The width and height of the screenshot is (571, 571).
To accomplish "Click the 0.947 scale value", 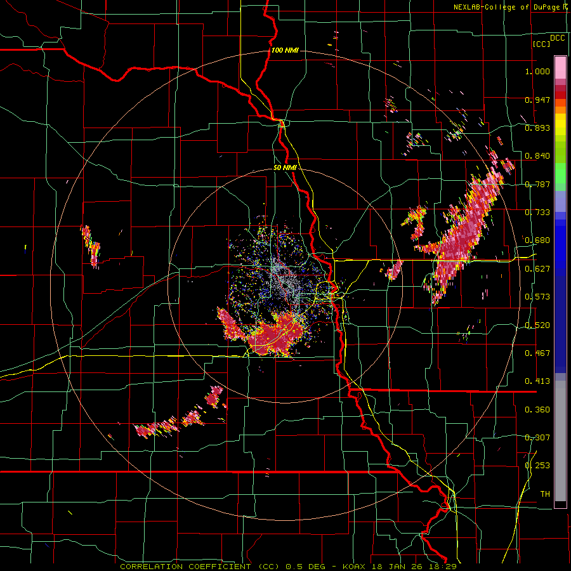I will click(x=537, y=100).
